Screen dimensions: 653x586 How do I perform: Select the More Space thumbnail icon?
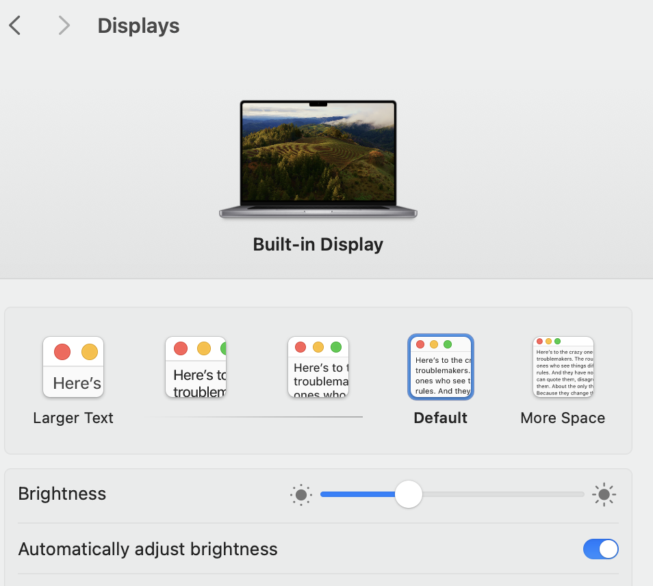pyautogui.click(x=563, y=367)
